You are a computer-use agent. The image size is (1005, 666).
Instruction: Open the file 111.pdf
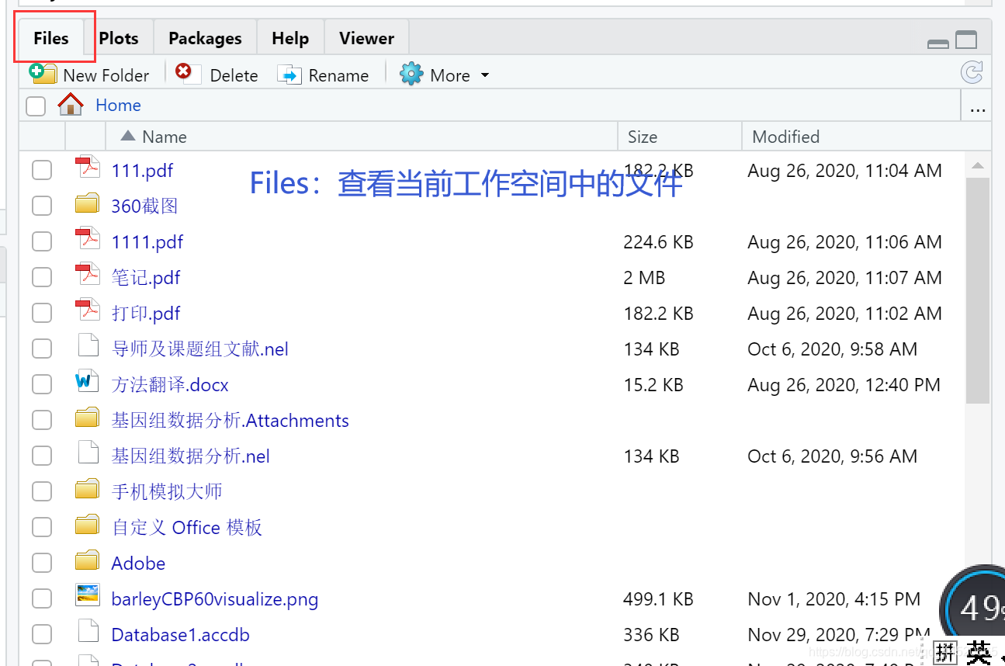click(142, 171)
